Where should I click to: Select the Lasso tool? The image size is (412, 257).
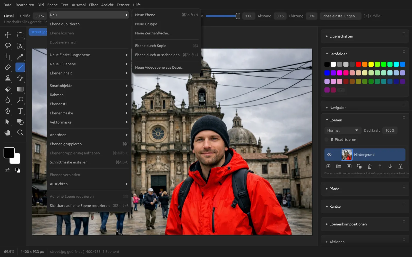tap(8, 46)
